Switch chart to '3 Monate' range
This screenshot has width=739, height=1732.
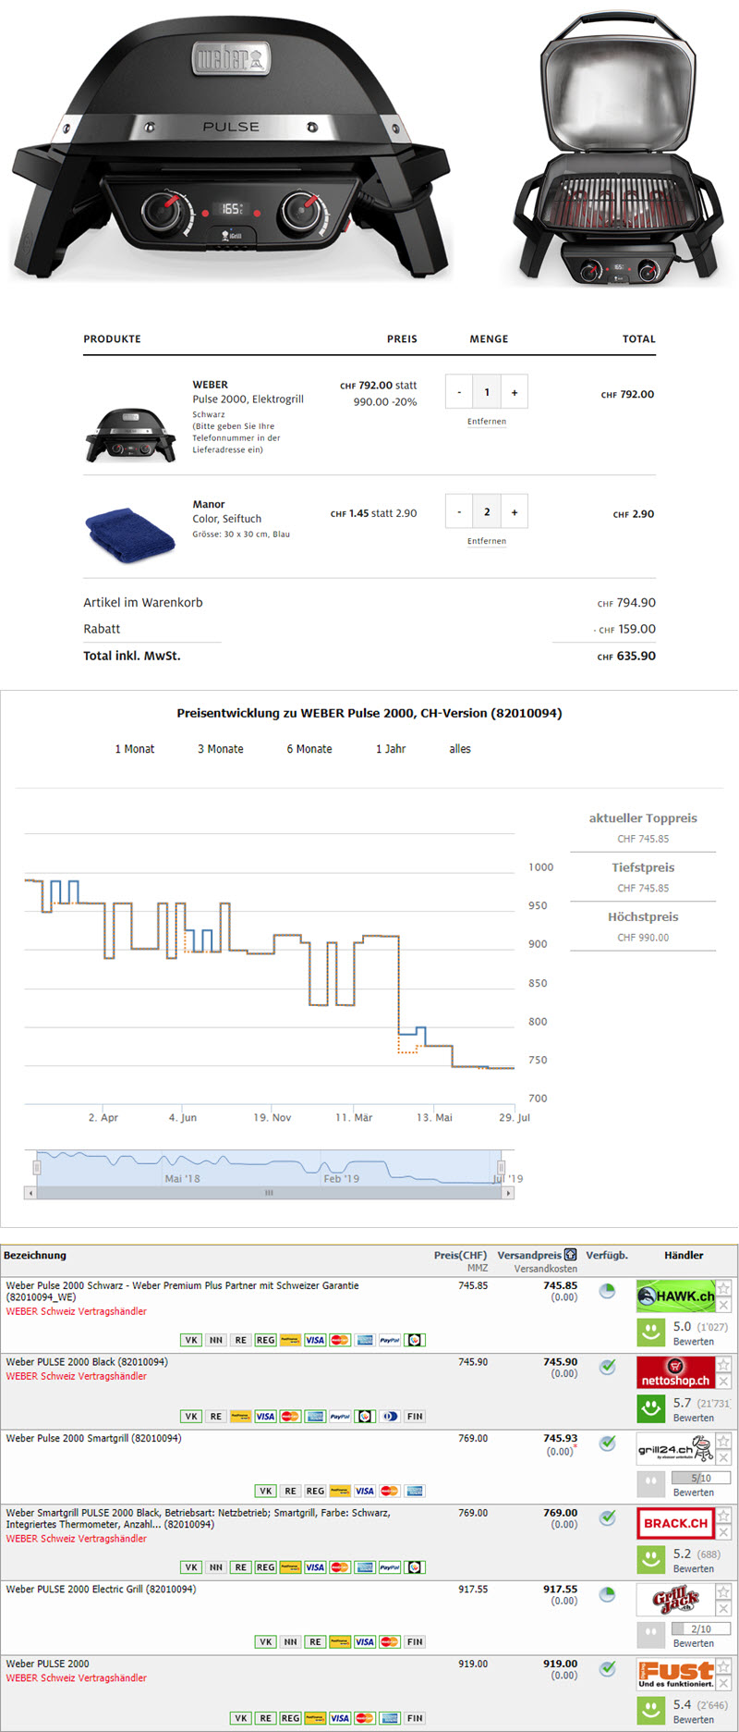(x=220, y=749)
